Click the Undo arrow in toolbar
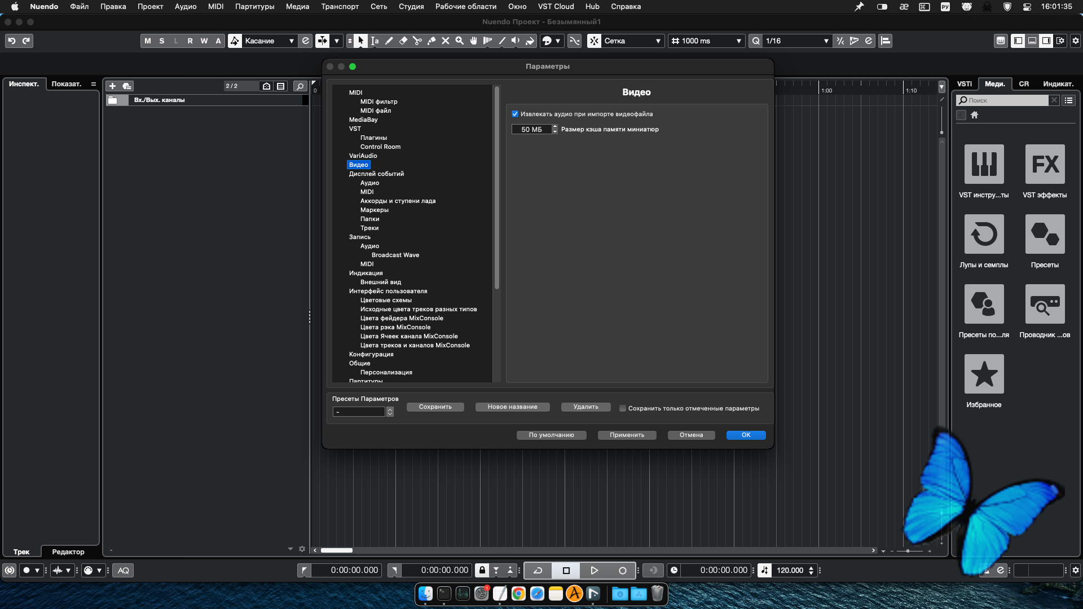Viewport: 1083px width, 609px height. [12, 41]
